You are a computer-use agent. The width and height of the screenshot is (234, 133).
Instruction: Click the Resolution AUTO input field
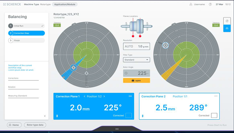(x=136, y=46)
